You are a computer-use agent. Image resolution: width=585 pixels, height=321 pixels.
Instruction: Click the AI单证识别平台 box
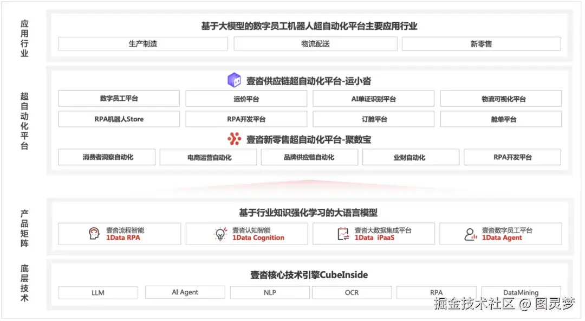[374, 98]
